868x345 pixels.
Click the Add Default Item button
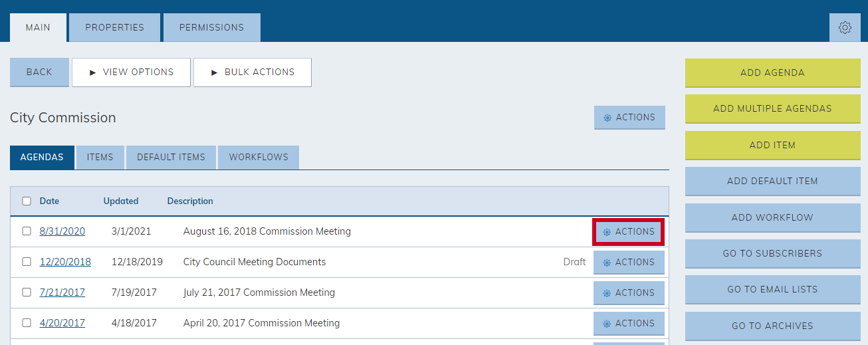(x=772, y=181)
